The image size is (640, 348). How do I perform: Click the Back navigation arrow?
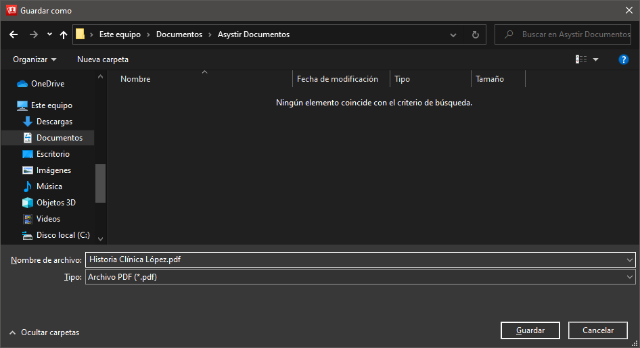pos(14,34)
